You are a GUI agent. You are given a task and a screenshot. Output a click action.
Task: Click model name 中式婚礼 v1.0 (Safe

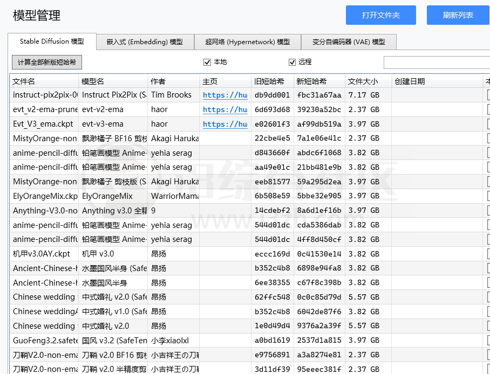point(113,311)
